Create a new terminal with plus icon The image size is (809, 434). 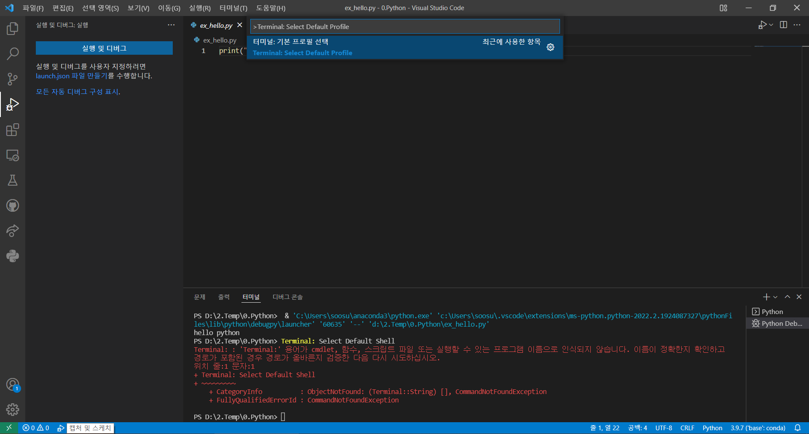[766, 297]
